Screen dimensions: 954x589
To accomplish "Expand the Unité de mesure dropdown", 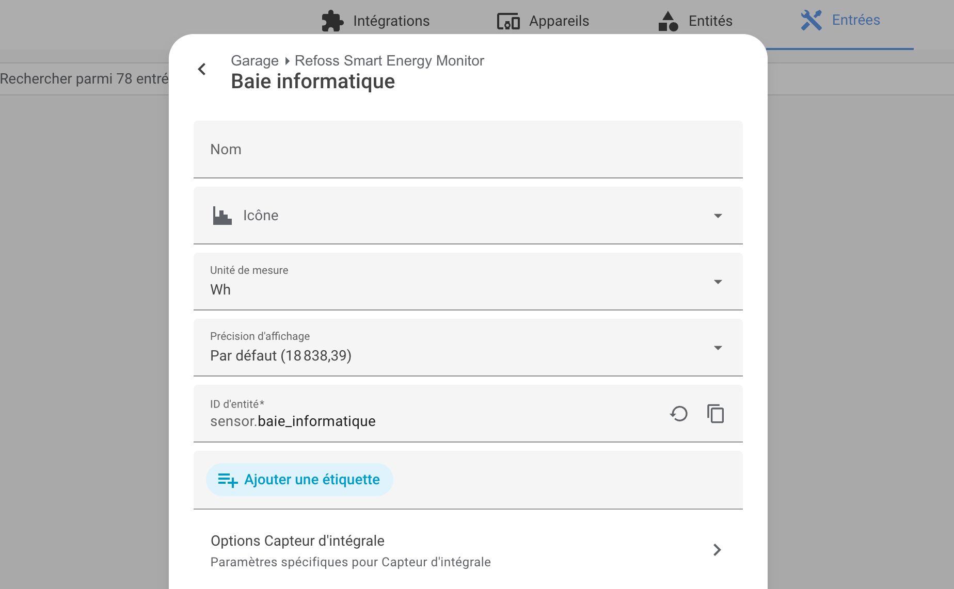I will (x=718, y=282).
